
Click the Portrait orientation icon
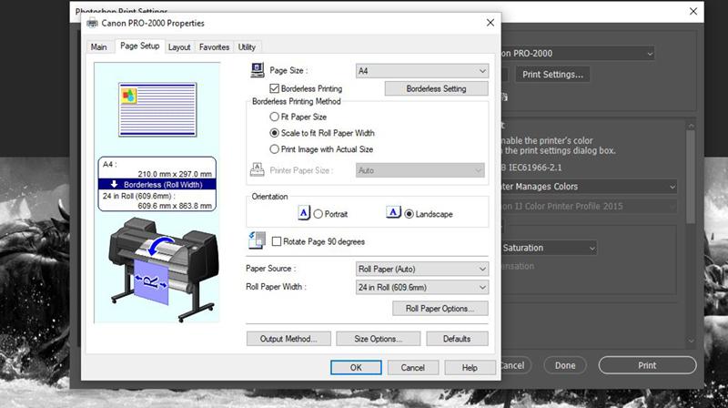pyautogui.click(x=303, y=213)
